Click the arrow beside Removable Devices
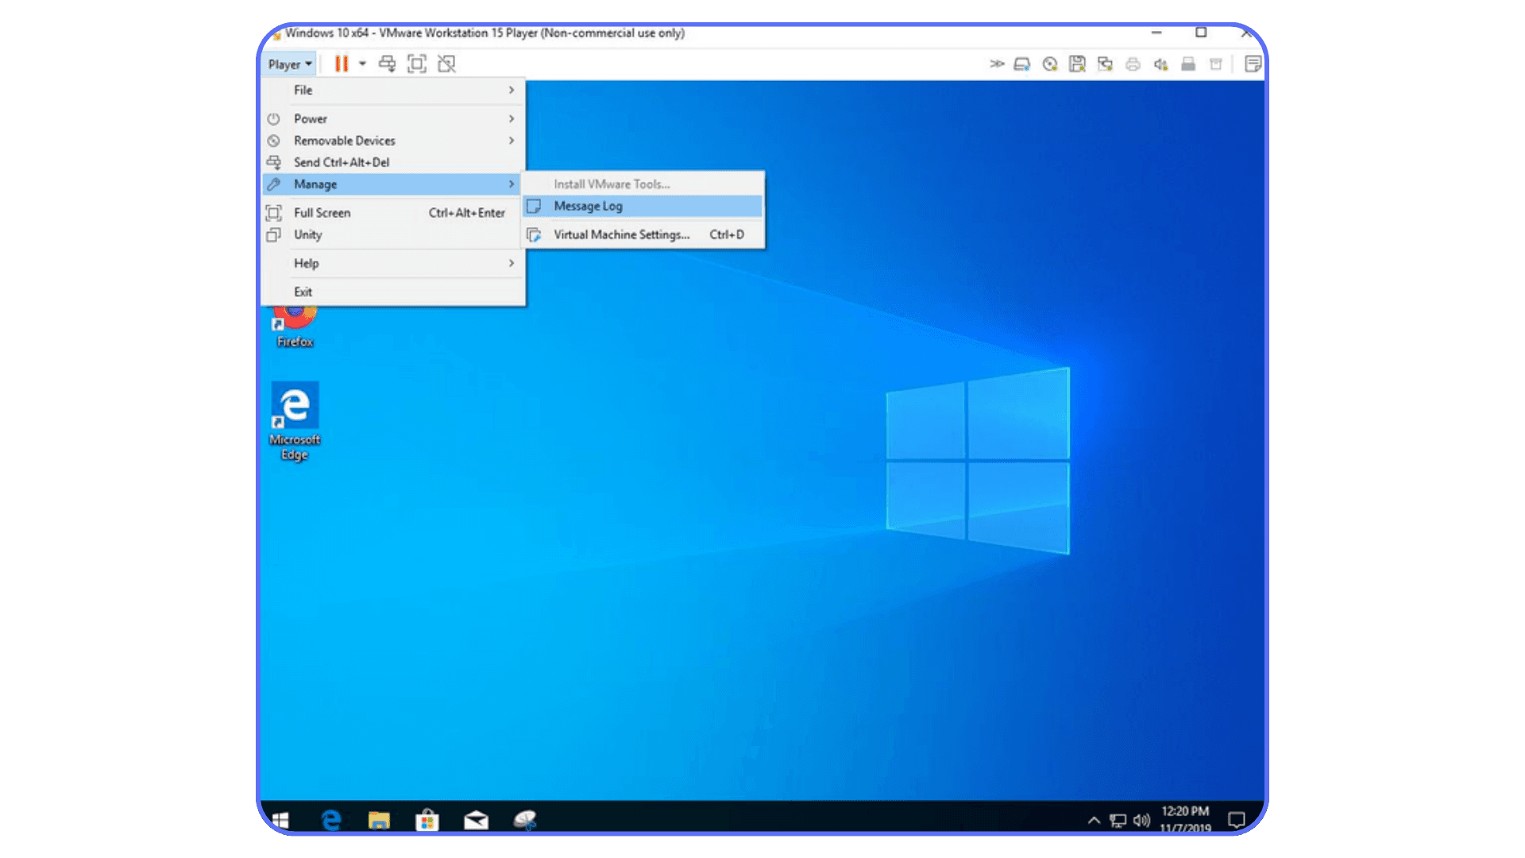The image size is (1525, 858). pos(512,141)
